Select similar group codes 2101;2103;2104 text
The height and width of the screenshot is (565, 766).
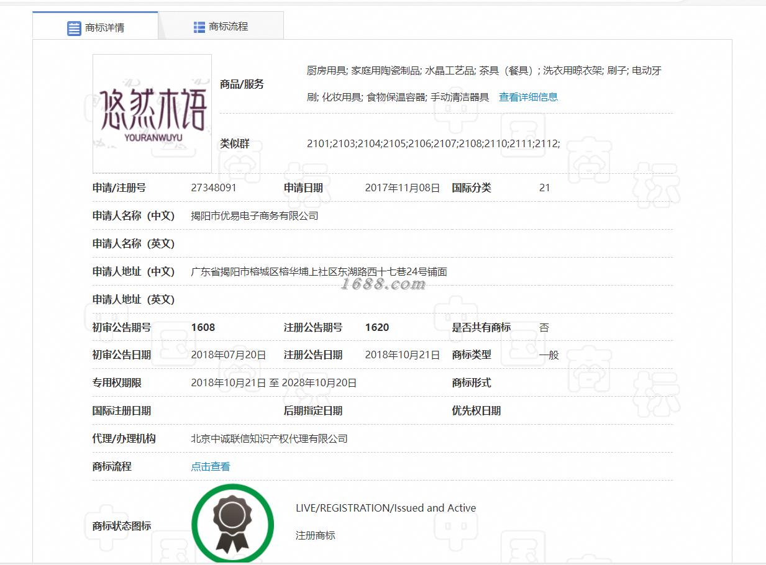(x=433, y=143)
